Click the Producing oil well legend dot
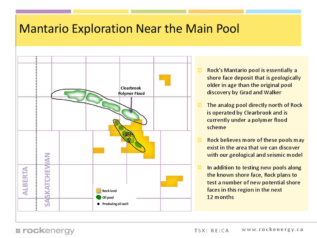This screenshot has height=238, width=317. click(98, 204)
